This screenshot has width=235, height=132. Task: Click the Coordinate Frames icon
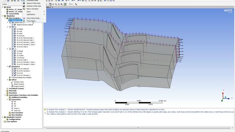(x=7, y=88)
